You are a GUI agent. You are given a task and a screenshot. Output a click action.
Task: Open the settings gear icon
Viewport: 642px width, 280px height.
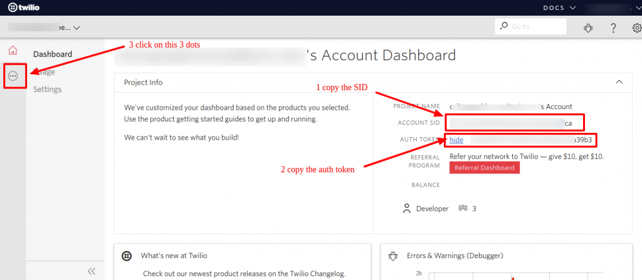637,28
